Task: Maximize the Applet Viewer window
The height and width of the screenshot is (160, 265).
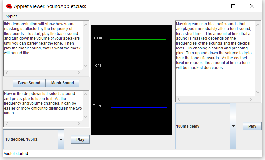Action: click(x=233, y=6)
